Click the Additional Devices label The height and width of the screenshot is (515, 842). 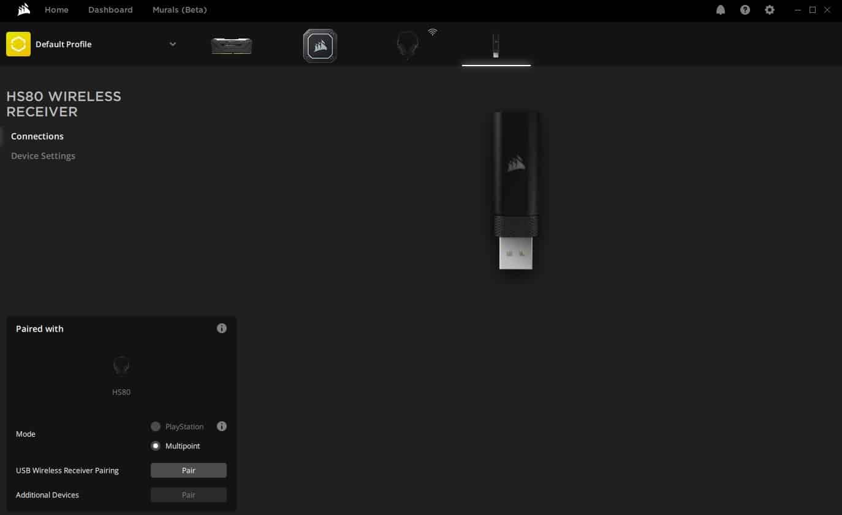pos(47,495)
